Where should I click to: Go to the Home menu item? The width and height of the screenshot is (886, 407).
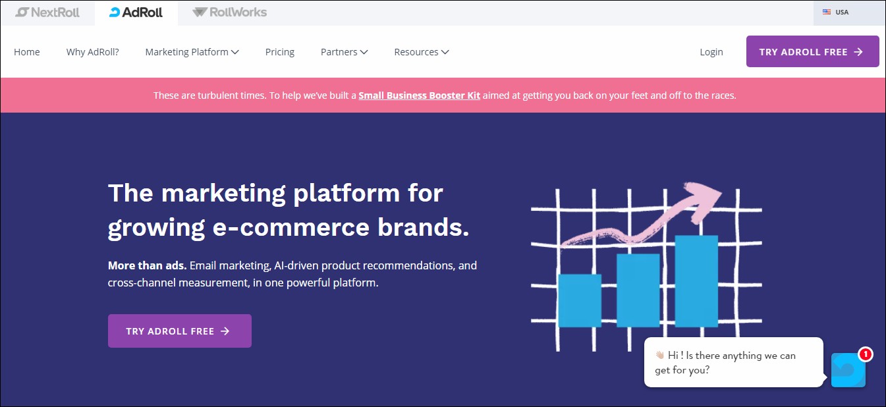[x=27, y=52]
